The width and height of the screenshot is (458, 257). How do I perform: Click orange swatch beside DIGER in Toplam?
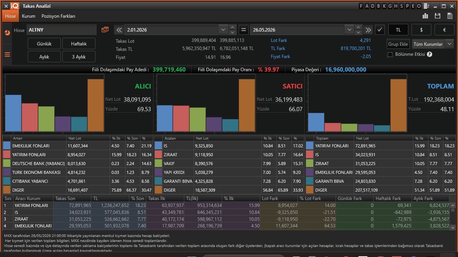tap(309, 190)
